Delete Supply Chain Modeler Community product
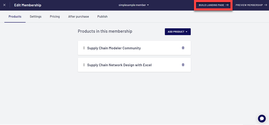 [x=183, y=48]
